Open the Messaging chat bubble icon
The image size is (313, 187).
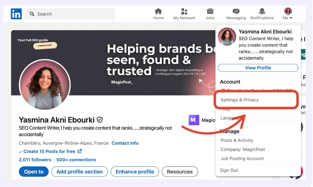point(236,11)
